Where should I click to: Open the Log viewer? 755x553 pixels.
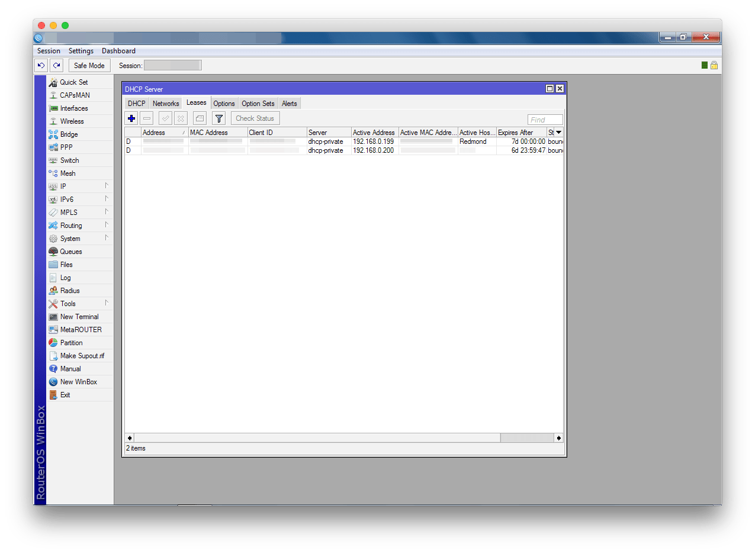click(x=65, y=278)
